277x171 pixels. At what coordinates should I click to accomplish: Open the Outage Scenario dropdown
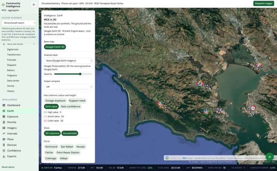(x=19, y=23)
